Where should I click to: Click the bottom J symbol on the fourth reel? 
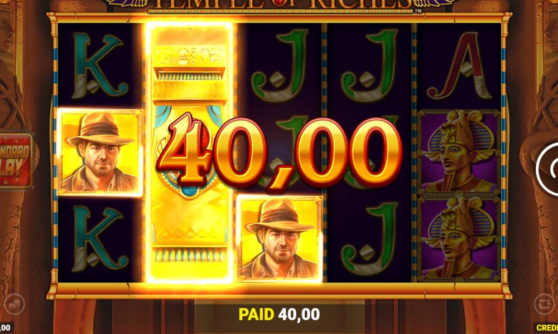[x=369, y=239]
